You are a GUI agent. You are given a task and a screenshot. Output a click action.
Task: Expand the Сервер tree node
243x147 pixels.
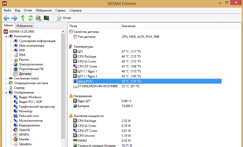[6, 88]
